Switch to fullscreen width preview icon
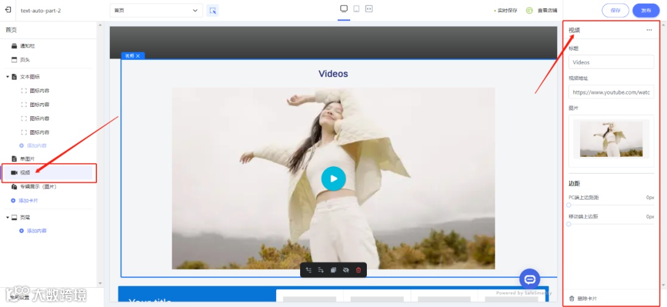 pyautogui.click(x=369, y=9)
